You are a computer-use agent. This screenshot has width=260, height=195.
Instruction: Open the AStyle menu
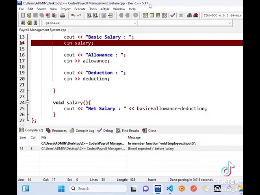[105, 9]
